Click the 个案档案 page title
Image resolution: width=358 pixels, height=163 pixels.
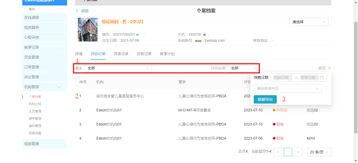(206, 11)
